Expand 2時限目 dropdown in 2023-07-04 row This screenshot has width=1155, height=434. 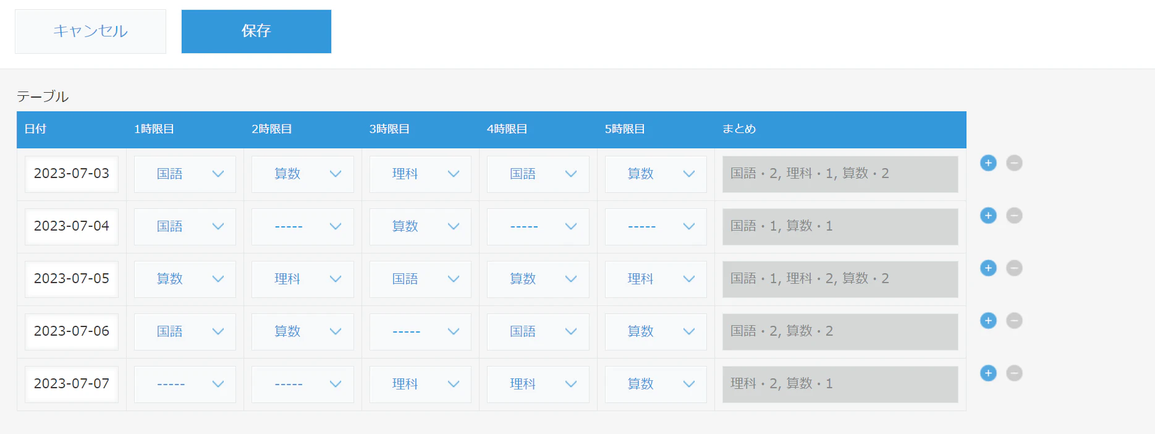pyautogui.click(x=303, y=227)
